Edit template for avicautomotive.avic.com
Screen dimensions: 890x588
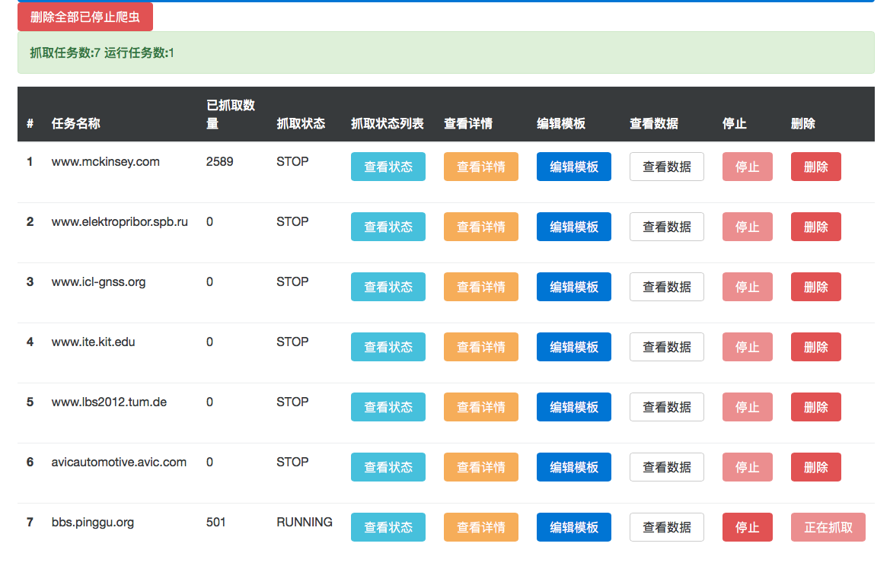click(573, 466)
